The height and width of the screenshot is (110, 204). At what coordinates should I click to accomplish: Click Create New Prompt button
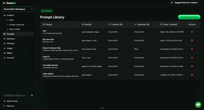[189, 17]
